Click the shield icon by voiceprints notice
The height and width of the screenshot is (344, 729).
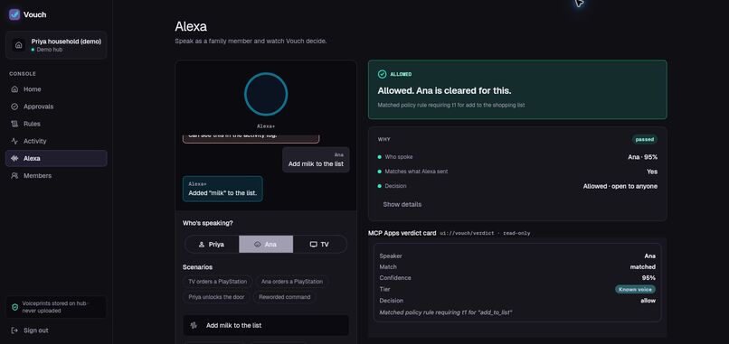point(14,307)
